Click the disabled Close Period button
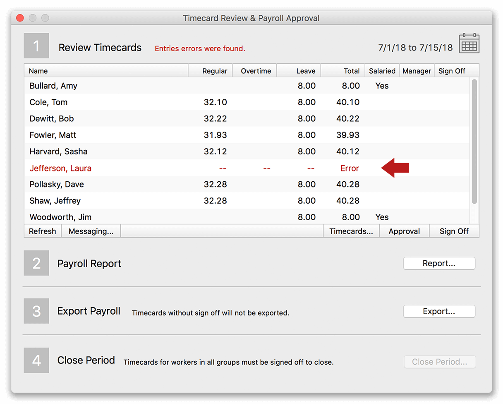The image size is (503, 404). pos(440,362)
